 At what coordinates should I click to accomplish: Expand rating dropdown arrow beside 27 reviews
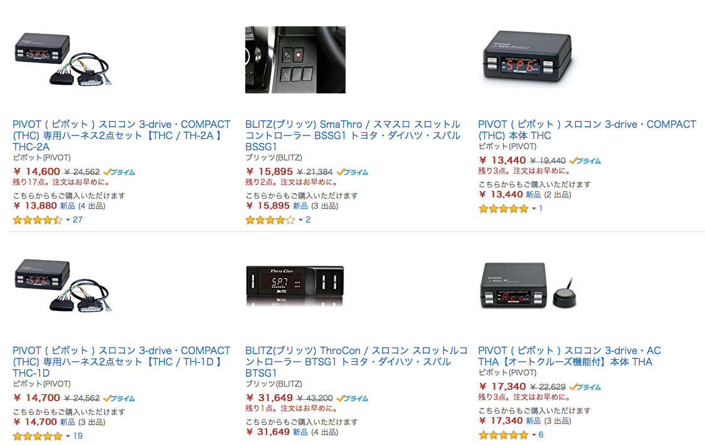(68, 220)
